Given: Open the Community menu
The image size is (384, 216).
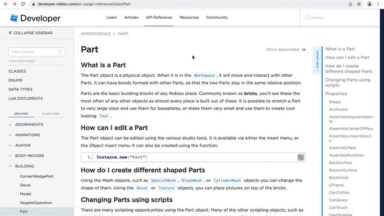Looking at the screenshot, I should tap(217, 17).
